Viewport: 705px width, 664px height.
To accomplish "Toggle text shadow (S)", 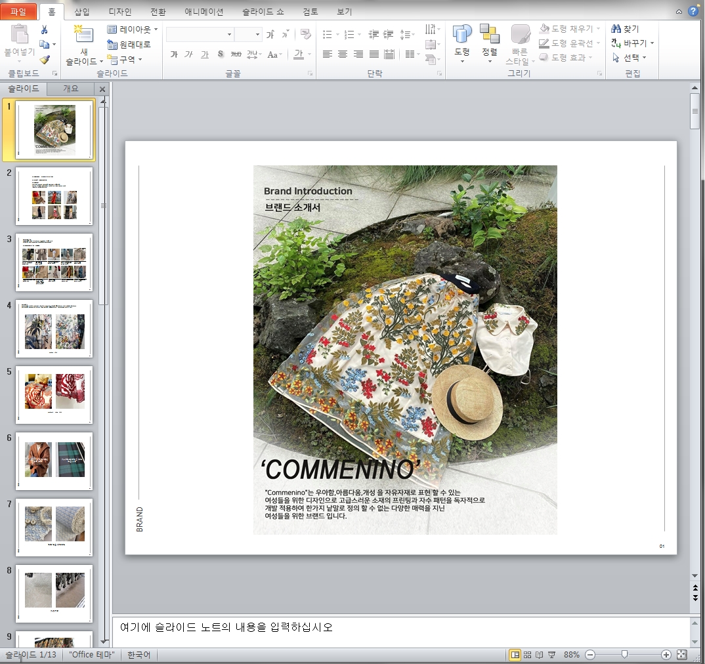I will (x=221, y=54).
